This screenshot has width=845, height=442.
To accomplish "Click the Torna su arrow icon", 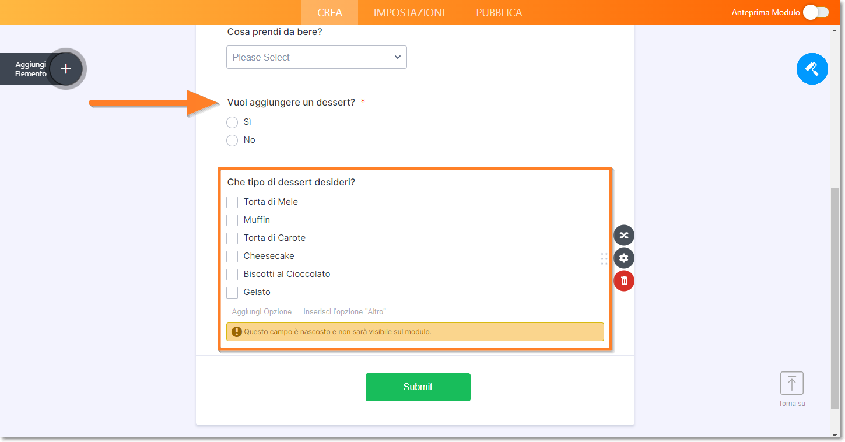I will [x=792, y=383].
